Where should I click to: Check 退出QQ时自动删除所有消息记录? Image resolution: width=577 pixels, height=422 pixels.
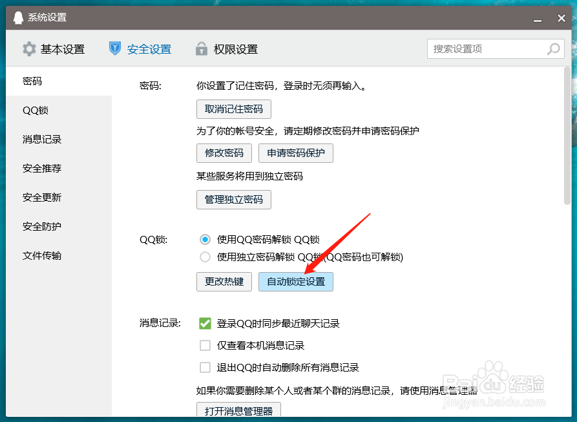pos(205,367)
